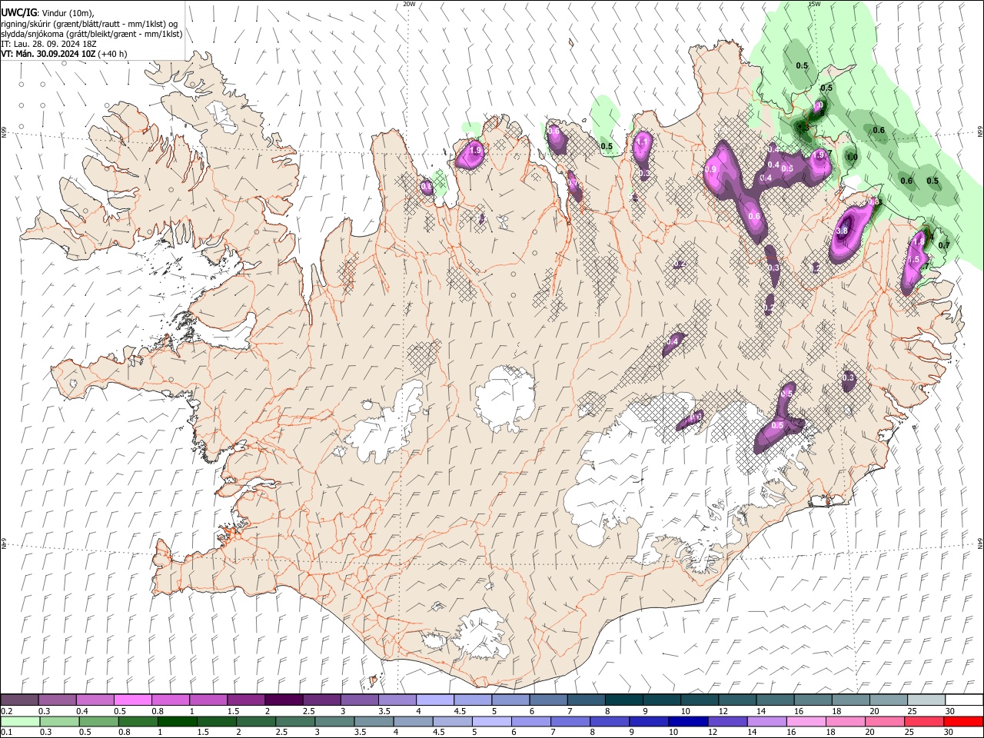Click the '15W' longitude label
The height and width of the screenshot is (738, 984).
(x=814, y=4)
